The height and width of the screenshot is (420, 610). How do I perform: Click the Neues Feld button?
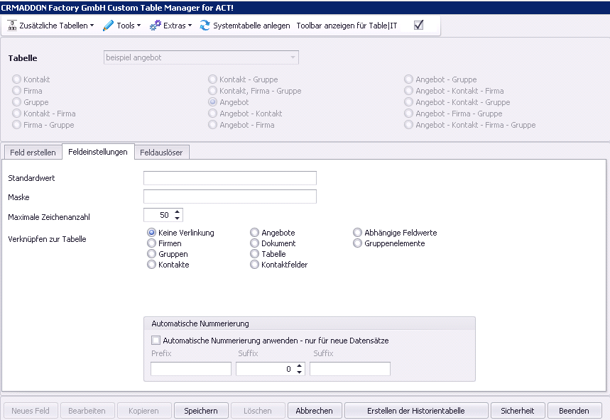tap(31, 411)
